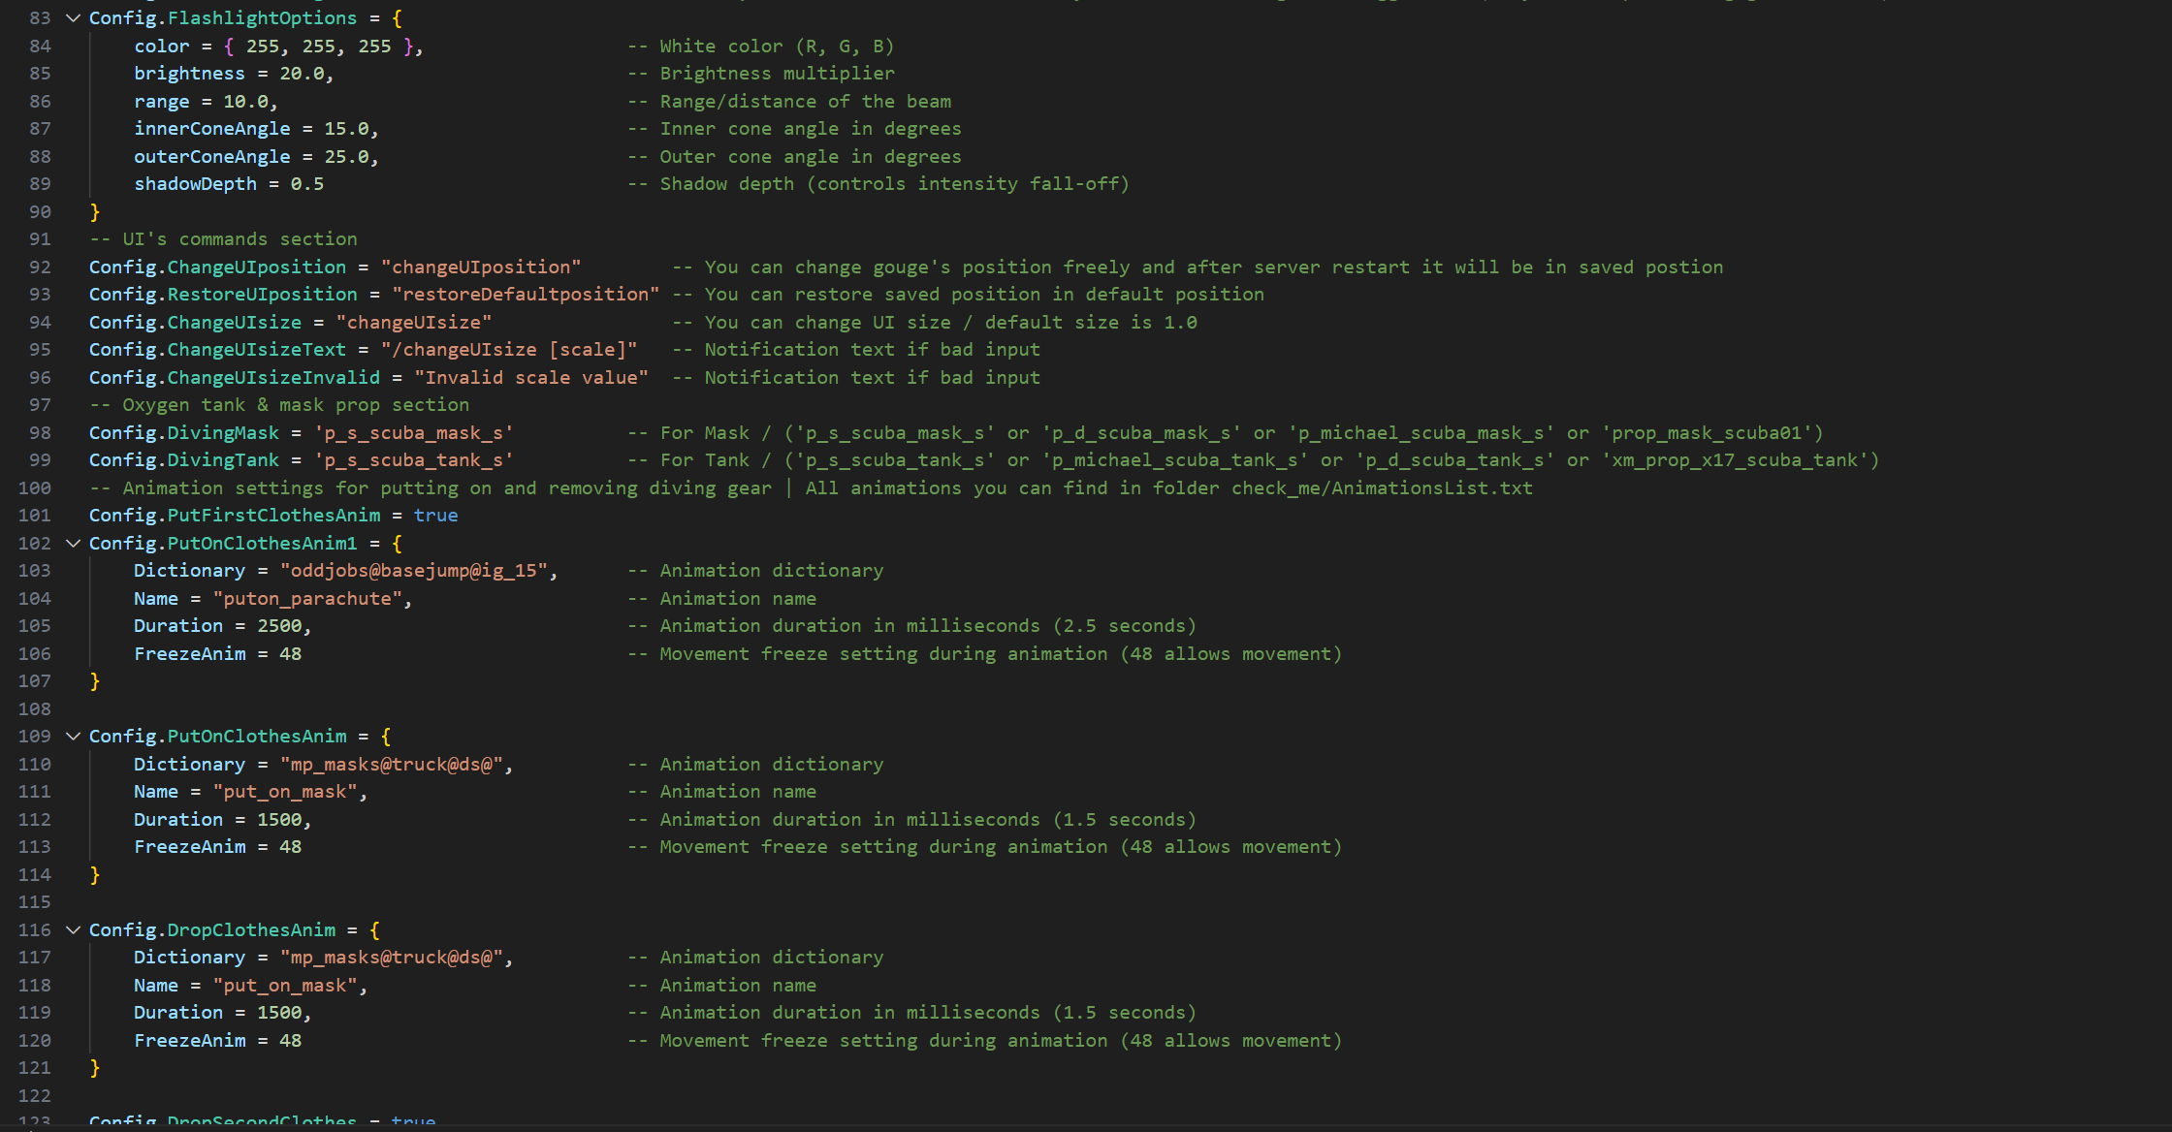The height and width of the screenshot is (1132, 2172).
Task: Click line number 92 in the gutter
Action: pyautogui.click(x=40, y=267)
